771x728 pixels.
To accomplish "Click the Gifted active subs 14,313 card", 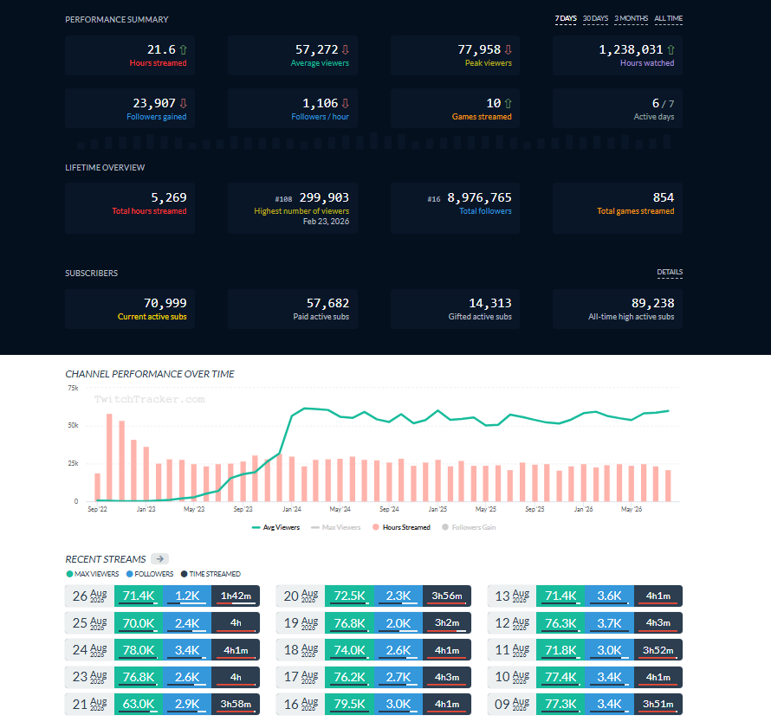I will 456,308.
